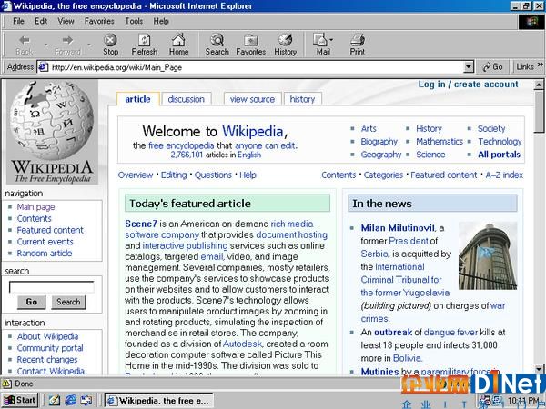Switch to the discussion tab
The width and height of the screenshot is (546, 409).
pyautogui.click(x=187, y=99)
